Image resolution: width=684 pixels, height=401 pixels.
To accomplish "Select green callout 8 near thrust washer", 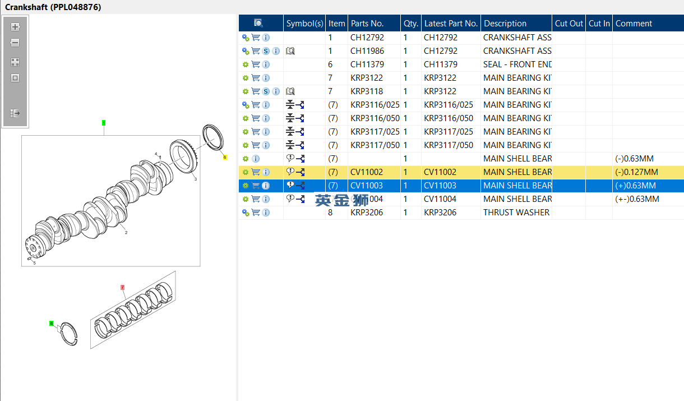I will click(x=52, y=324).
